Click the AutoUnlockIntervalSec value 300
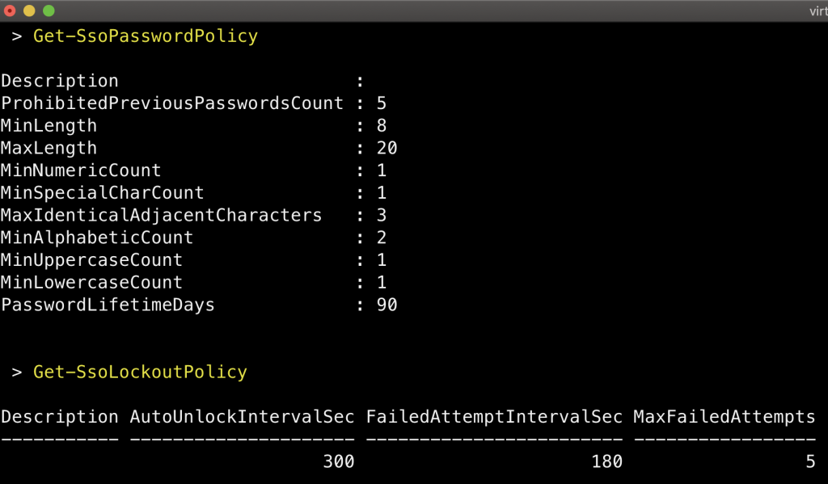828x484 pixels. point(338,461)
